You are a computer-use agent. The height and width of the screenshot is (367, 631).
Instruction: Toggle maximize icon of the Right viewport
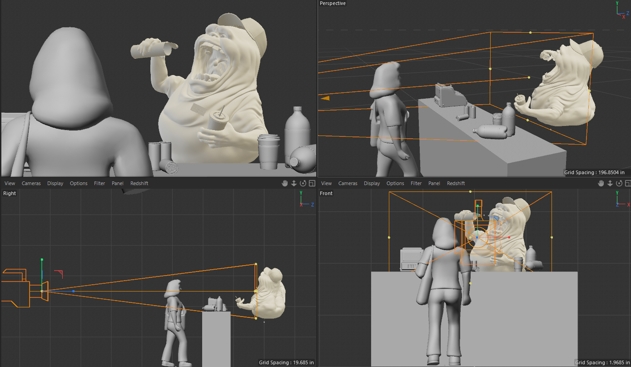coord(312,183)
